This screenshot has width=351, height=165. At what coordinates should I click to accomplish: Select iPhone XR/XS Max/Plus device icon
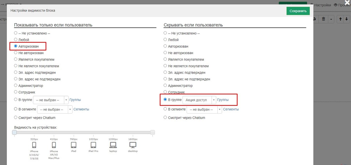[x=54, y=145]
